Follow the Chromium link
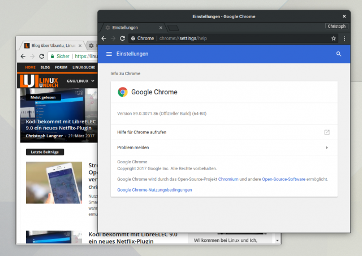362x256 pixels. [x=228, y=179]
